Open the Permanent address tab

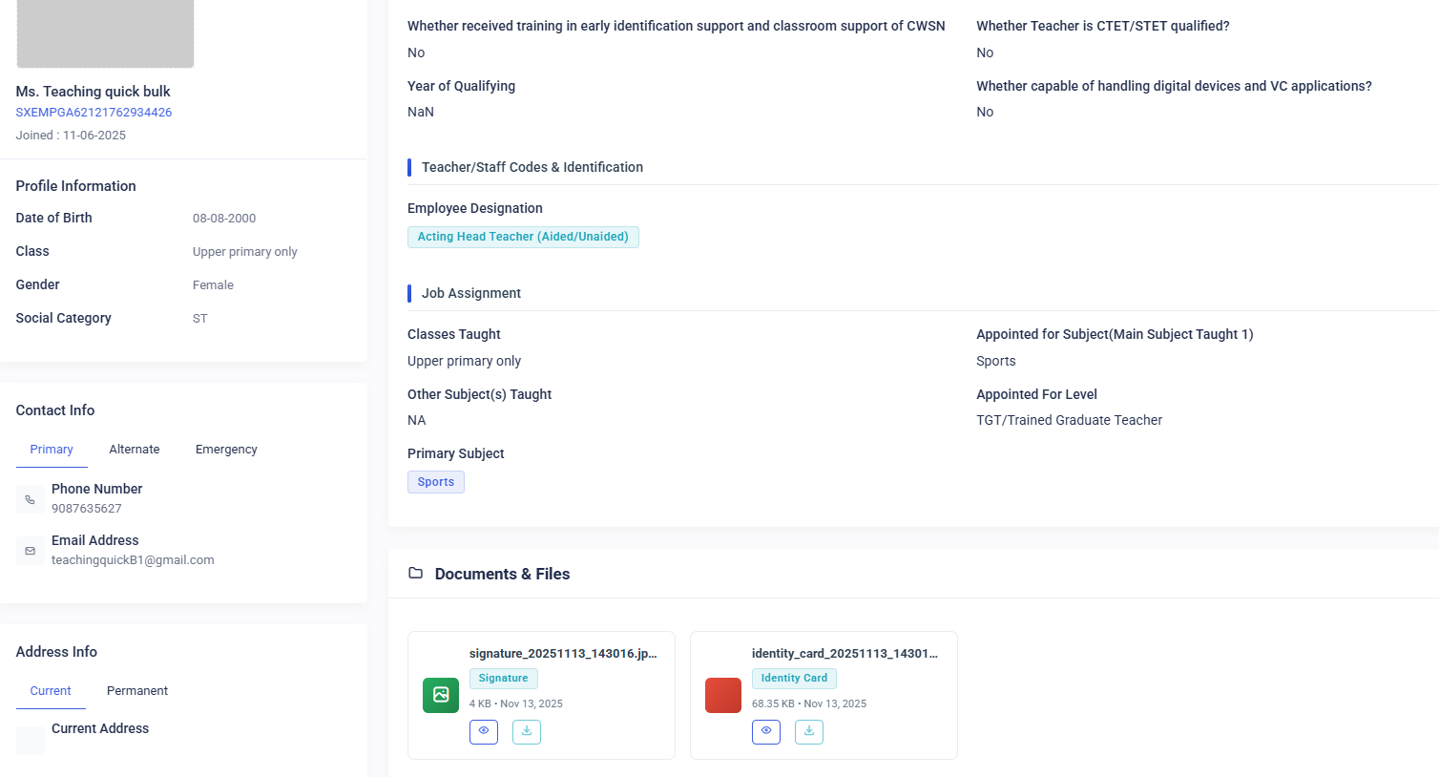(x=137, y=691)
